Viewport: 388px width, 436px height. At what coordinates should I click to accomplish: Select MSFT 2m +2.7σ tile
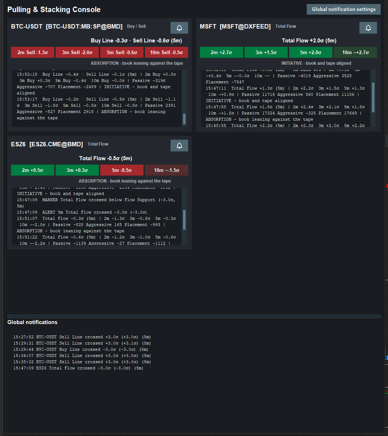pos(221,52)
